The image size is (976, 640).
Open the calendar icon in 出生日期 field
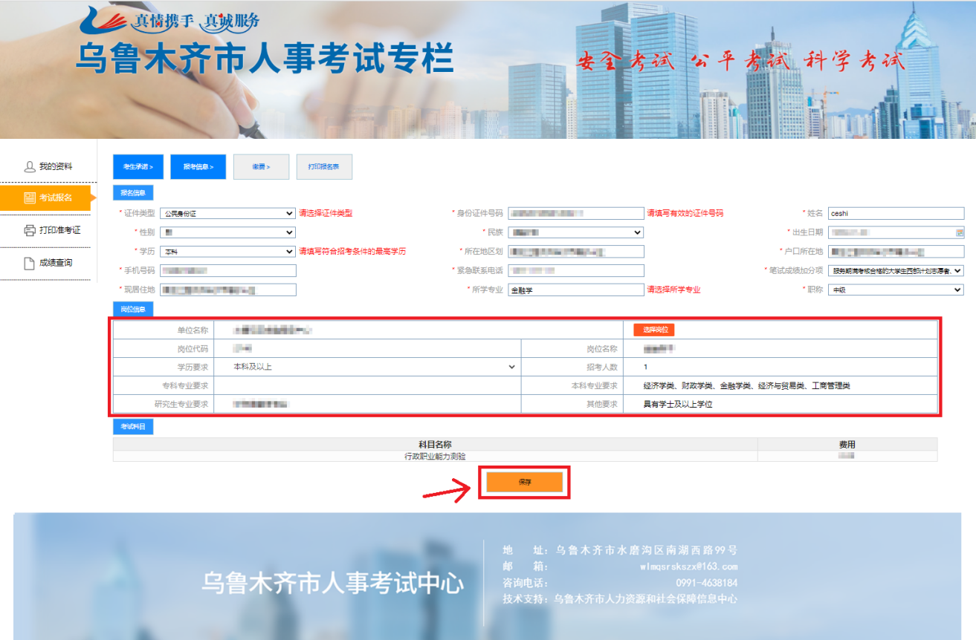(x=959, y=232)
